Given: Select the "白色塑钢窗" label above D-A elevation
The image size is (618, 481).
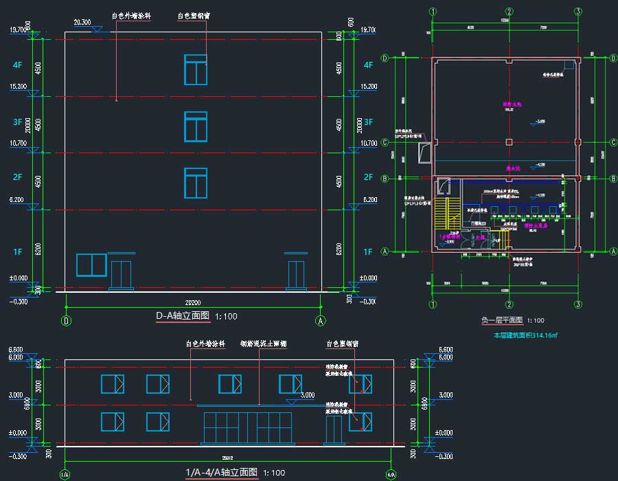Looking at the screenshot, I should click(194, 16).
